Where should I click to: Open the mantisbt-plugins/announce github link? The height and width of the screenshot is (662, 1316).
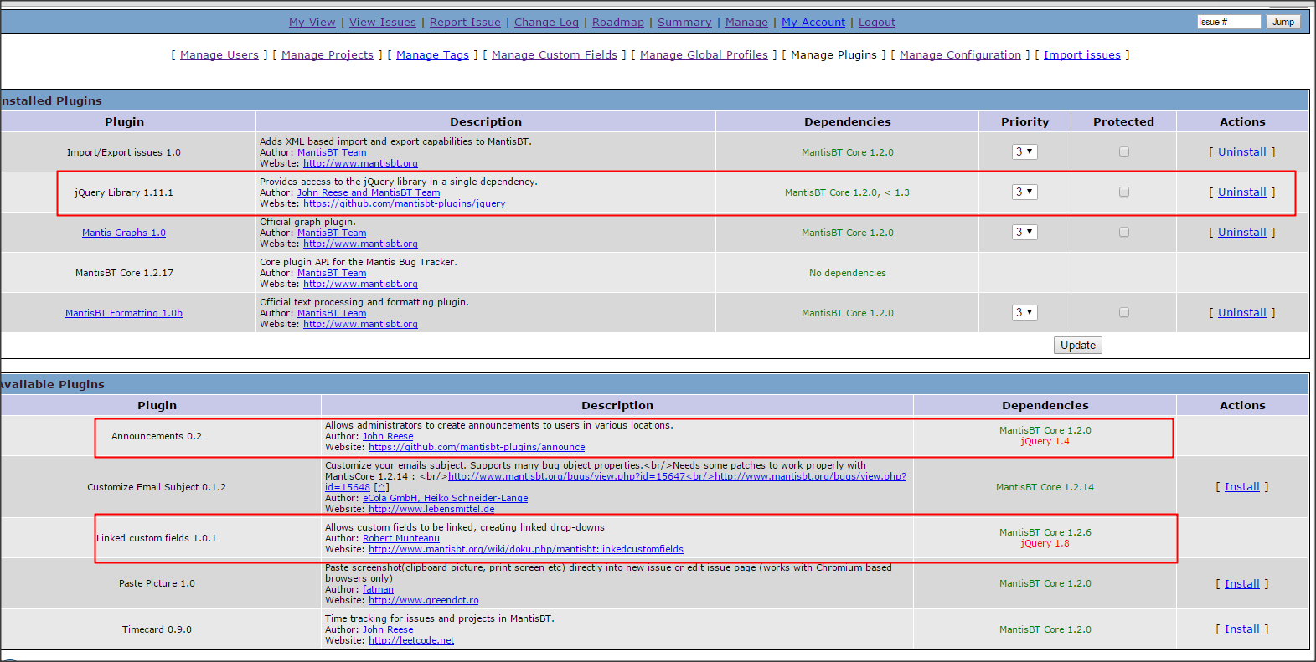point(477,447)
